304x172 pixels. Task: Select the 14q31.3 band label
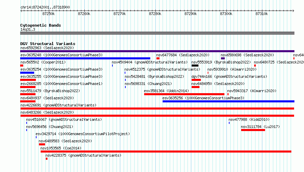coord(28,29)
